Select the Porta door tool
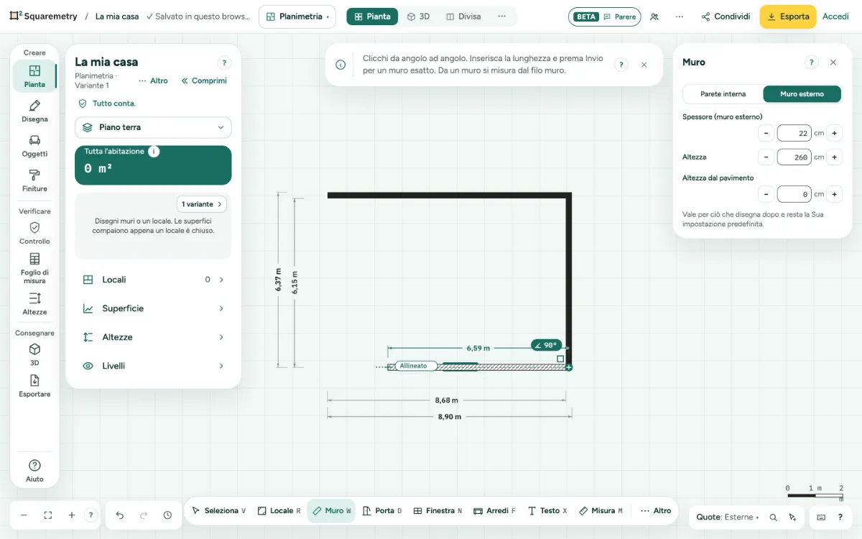Screen dimensions: 862x539 (x=382, y=511)
